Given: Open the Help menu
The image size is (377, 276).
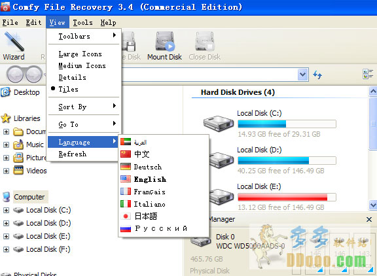Looking at the screenshot, I should 108,23.
